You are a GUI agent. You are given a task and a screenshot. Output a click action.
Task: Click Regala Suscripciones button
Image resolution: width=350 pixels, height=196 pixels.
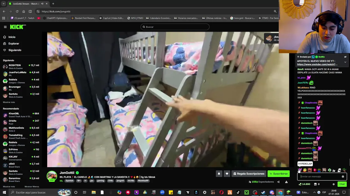249,174
